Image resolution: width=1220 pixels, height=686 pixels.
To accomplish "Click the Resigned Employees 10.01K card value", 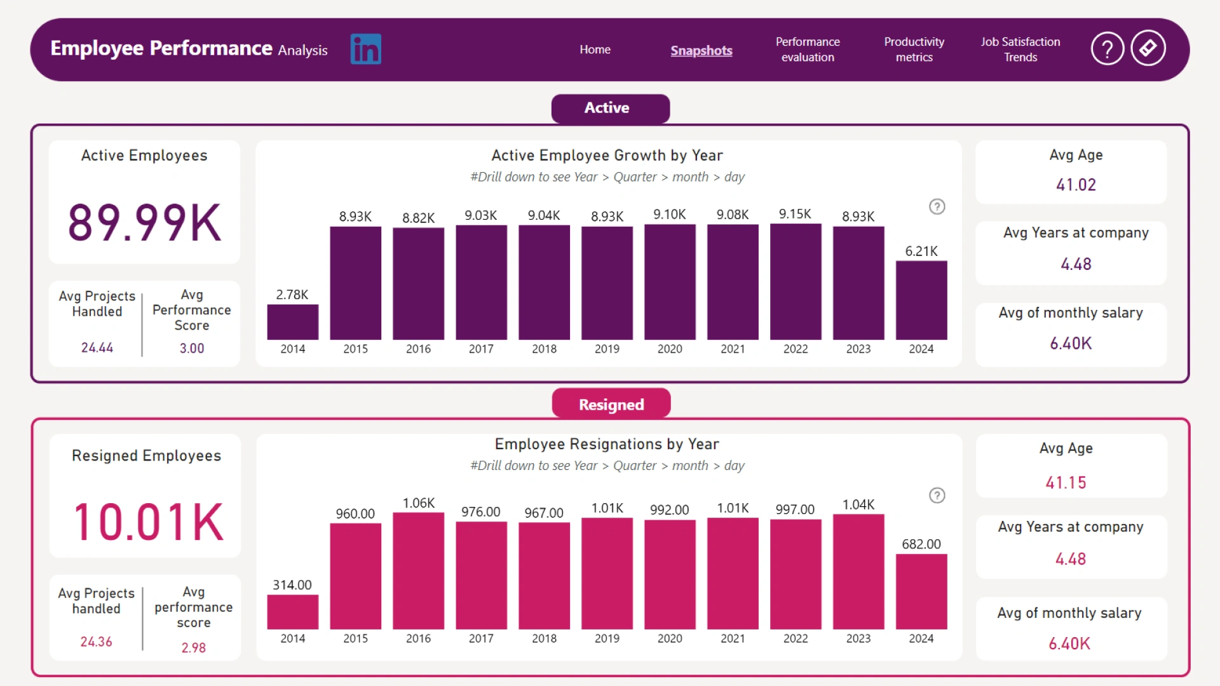I will tap(148, 521).
